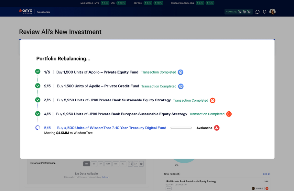
Task: Click the See all funds link
Action: (266, 174)
